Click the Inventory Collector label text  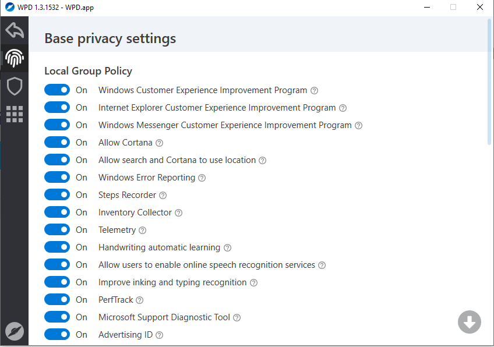135,213
